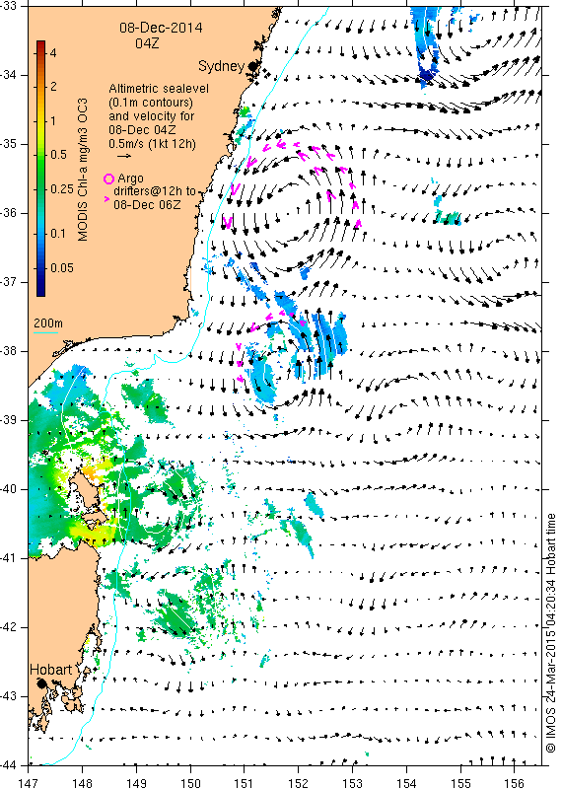
Task: Click the "Sydney" label
Action: click(222, 66)
